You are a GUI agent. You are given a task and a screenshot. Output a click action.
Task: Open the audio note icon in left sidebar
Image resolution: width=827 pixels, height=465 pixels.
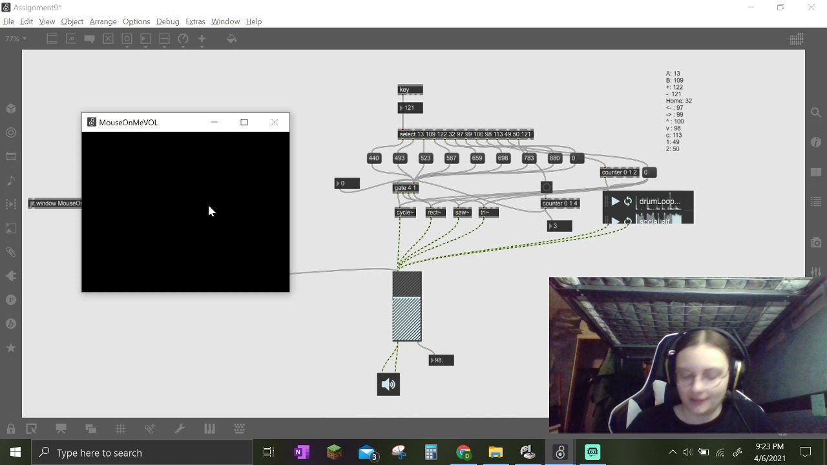pos(11,180)
